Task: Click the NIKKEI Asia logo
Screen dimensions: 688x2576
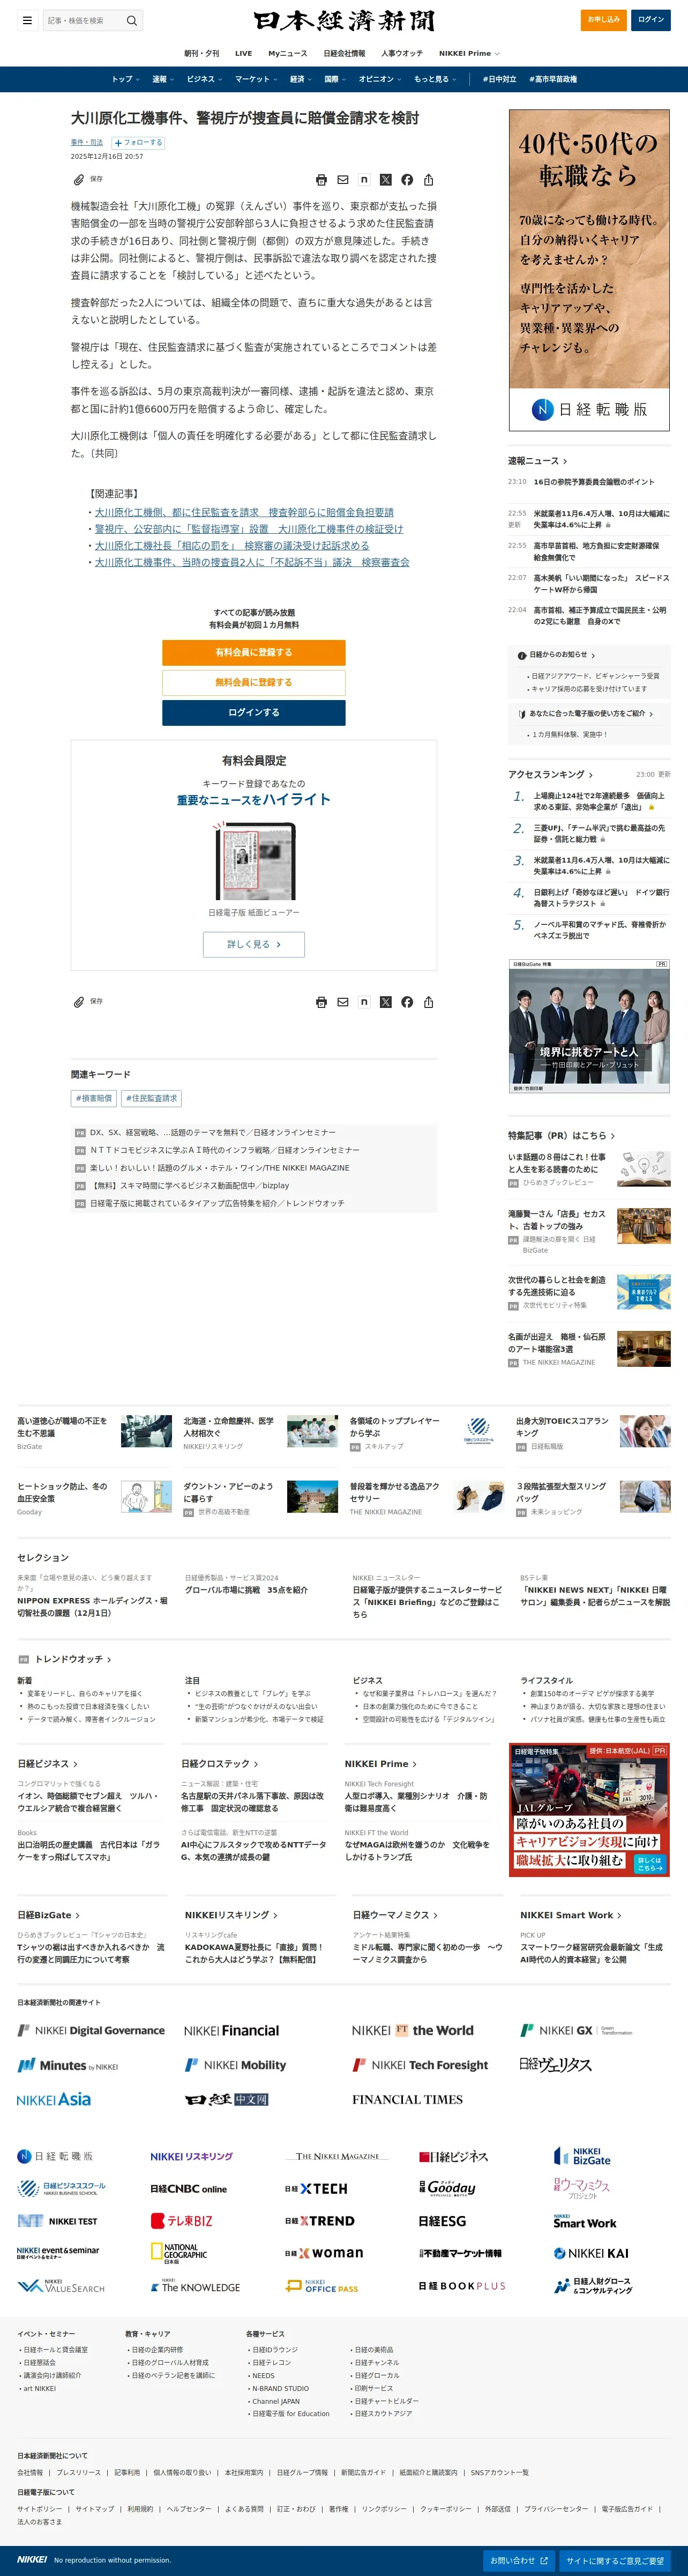Action: point(54,2099)
